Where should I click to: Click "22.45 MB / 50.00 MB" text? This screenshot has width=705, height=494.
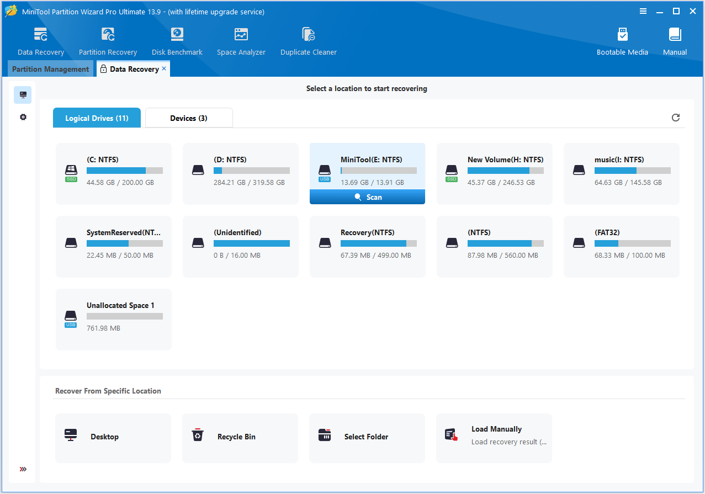tap(120, 256)
